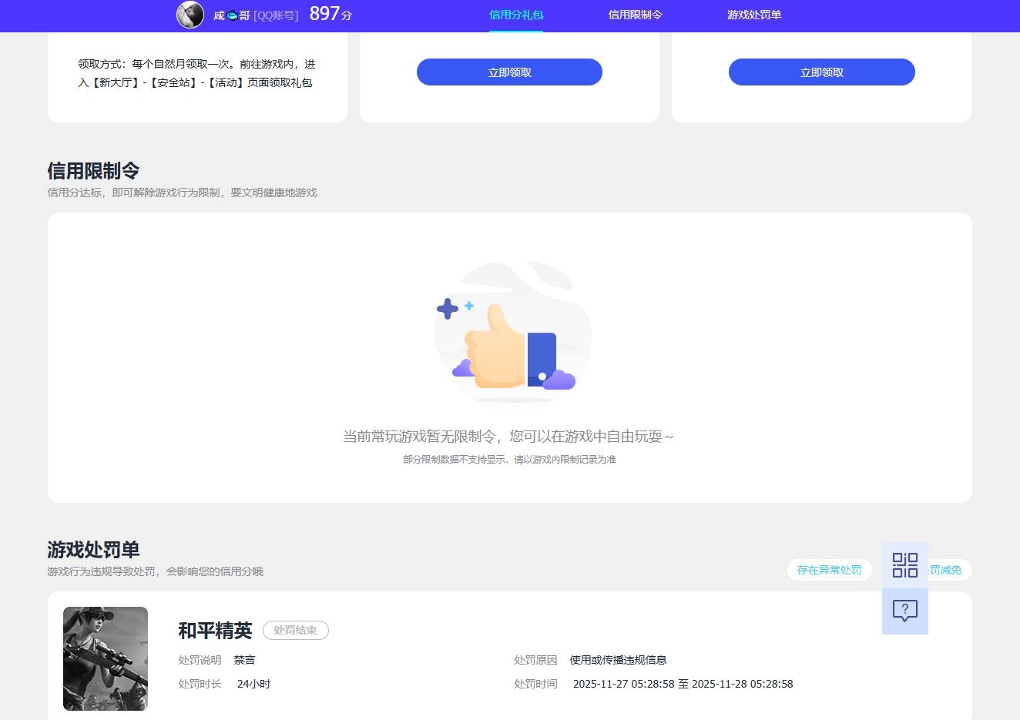
Task: Open the 存在异常处罚 link
Action: click(829, 570)
